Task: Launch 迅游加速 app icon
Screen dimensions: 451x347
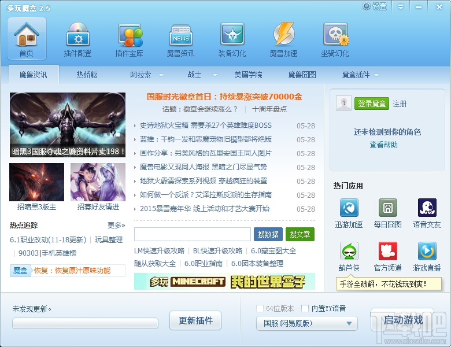Action: (x=349, y=208)
